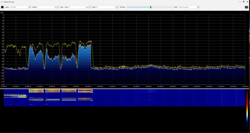
Task: Click the Min Y spinner arrows
Action: click(x=90, y=7)
